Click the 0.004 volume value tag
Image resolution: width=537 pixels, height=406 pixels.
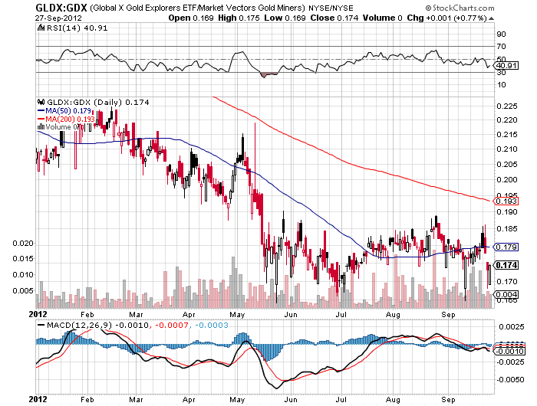pos(506,294)
